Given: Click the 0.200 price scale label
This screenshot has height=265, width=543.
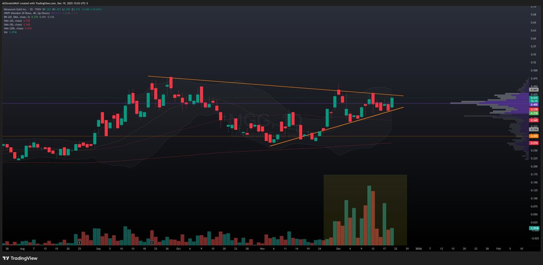Looking at the screenshot, I should (533, 166).
